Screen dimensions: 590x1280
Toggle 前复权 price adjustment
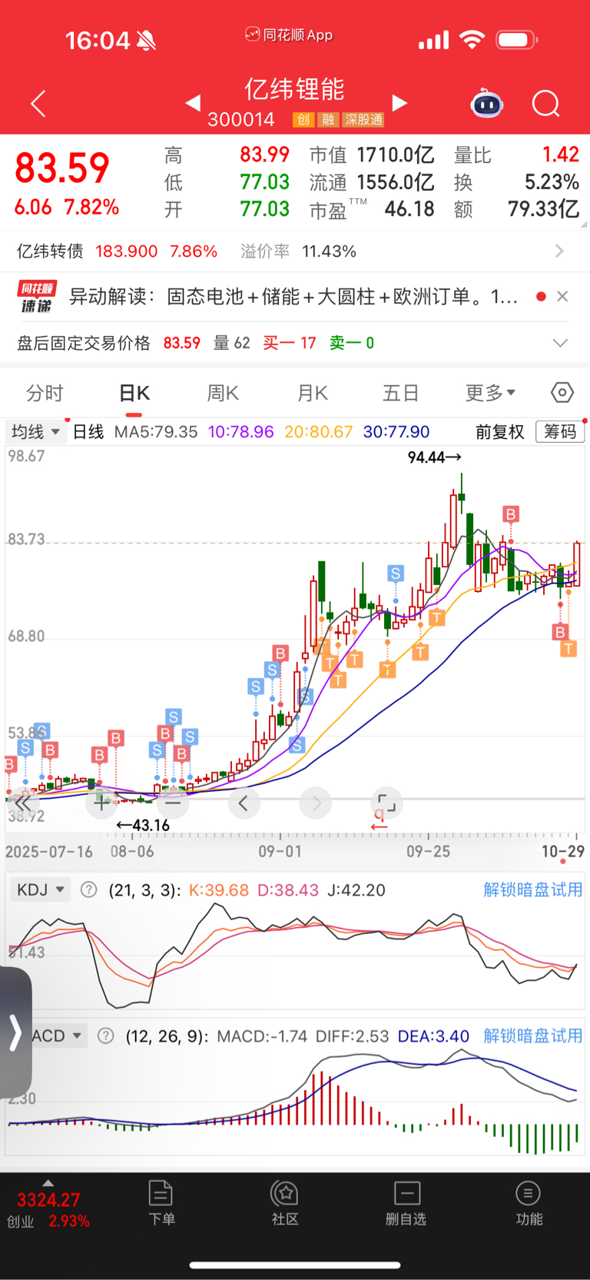[x=499, y=432]
